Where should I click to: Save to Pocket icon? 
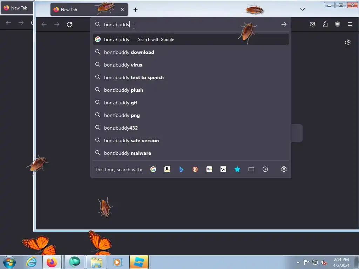click(x=312, y=24)
